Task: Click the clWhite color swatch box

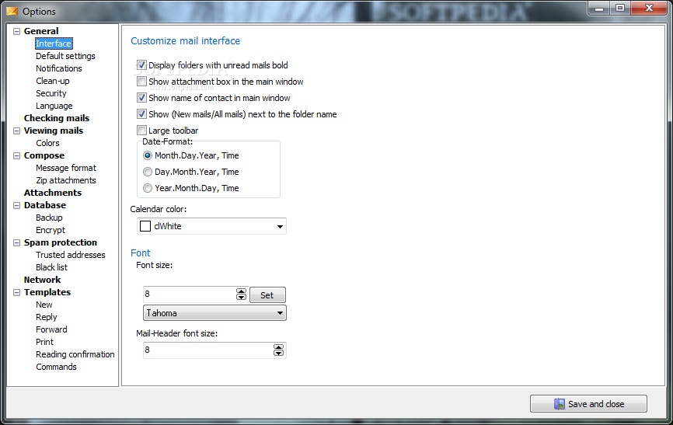Action: coord(145,226)
